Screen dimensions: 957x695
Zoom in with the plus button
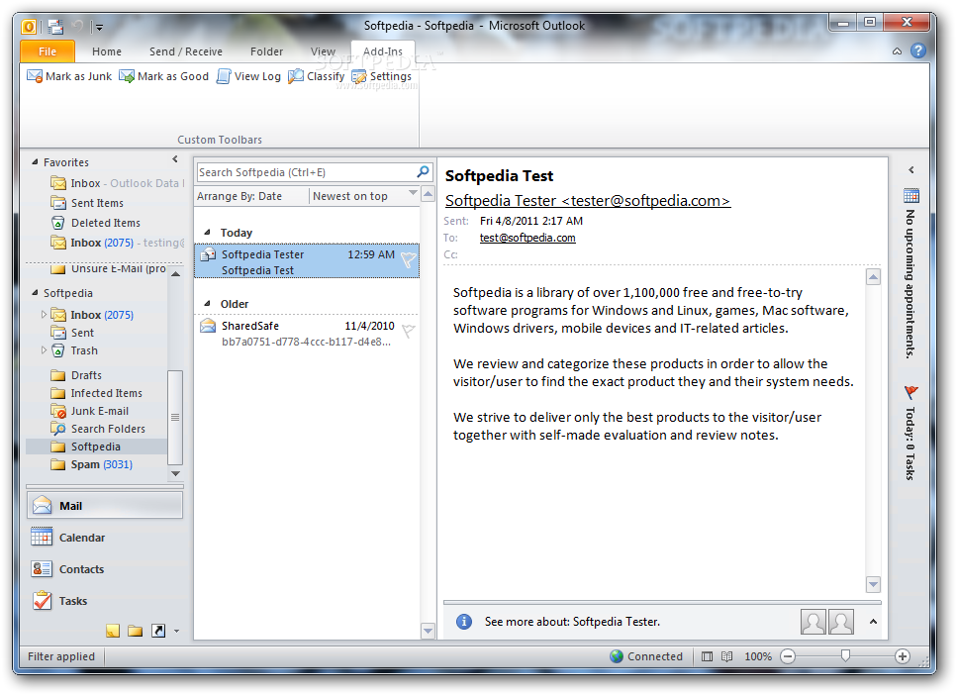(x=902, y=656)
